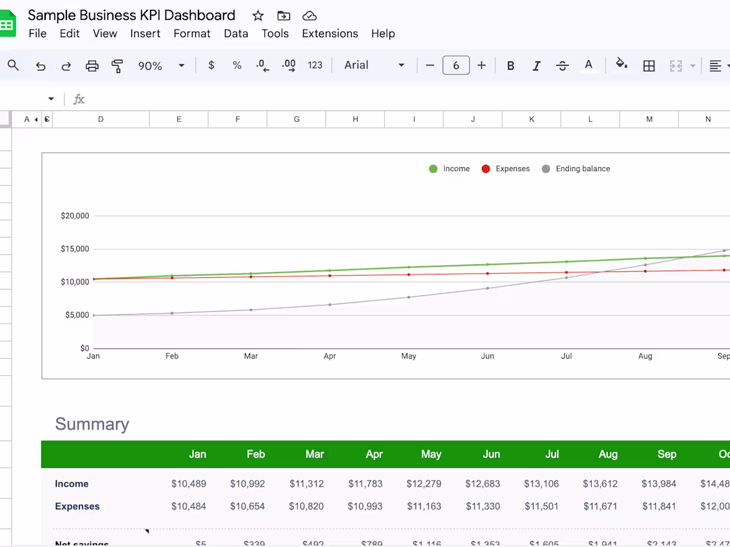The width and height of the screenshot is (730, 547).
Task: Open the Extensions menu
Action: (x=330, y=34)
